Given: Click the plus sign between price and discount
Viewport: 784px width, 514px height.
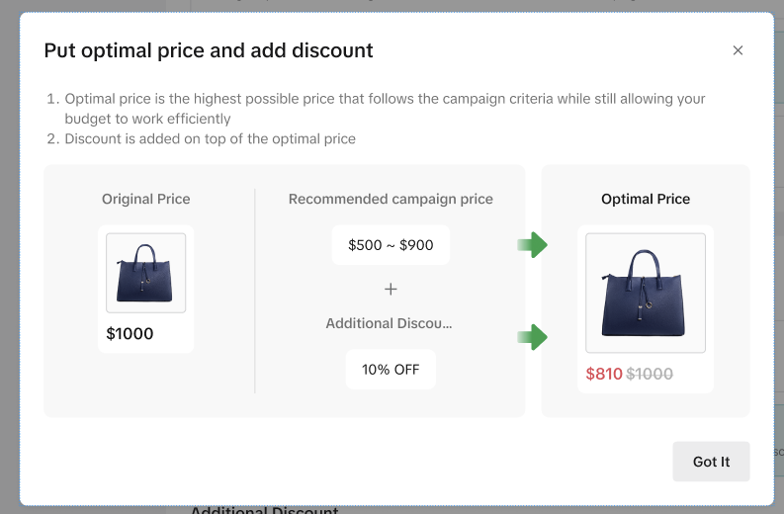Looking at the screenshot, I should 391,290.
